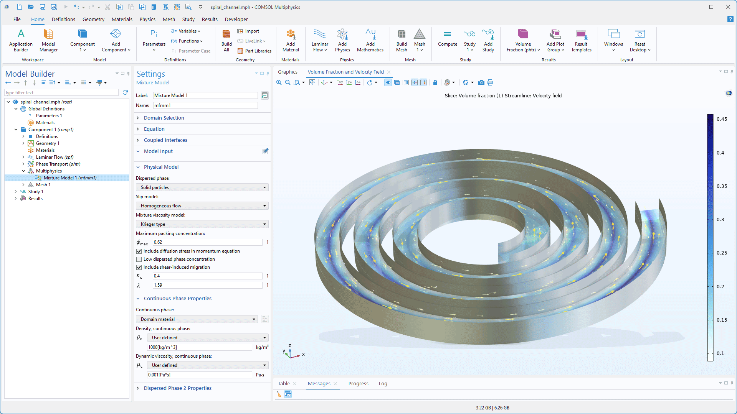
Task: Open the Continuous phase dropdown
Action: click(197, 319)
